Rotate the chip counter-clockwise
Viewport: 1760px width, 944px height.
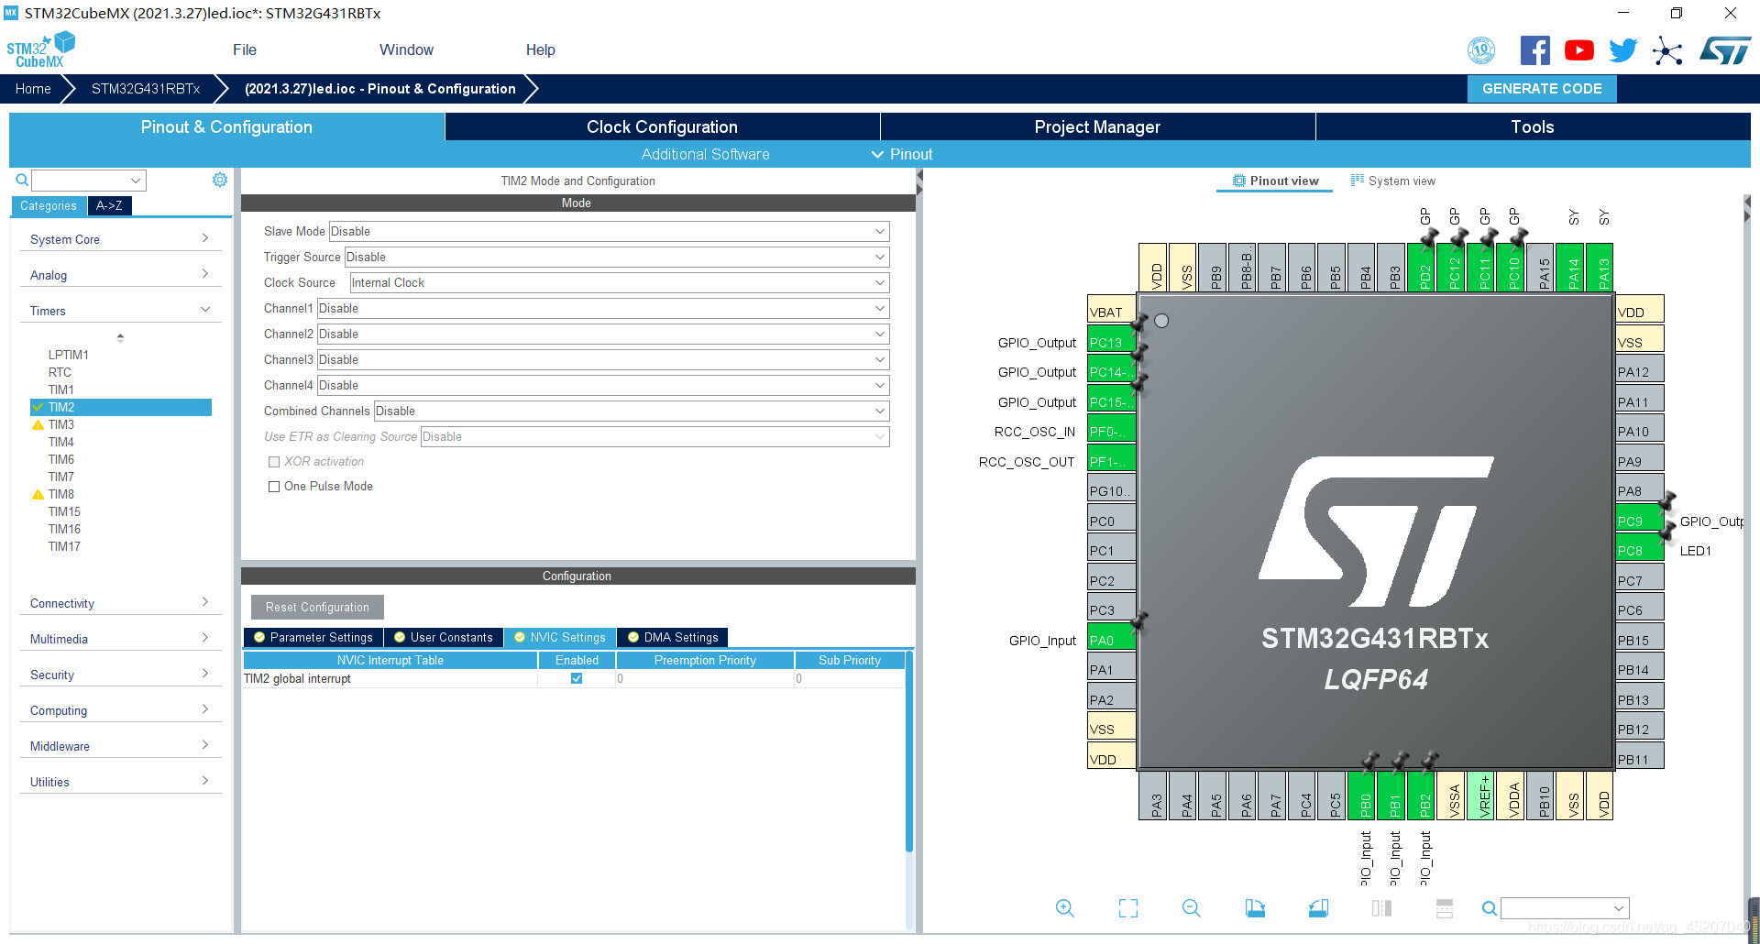pos(1318,908)
